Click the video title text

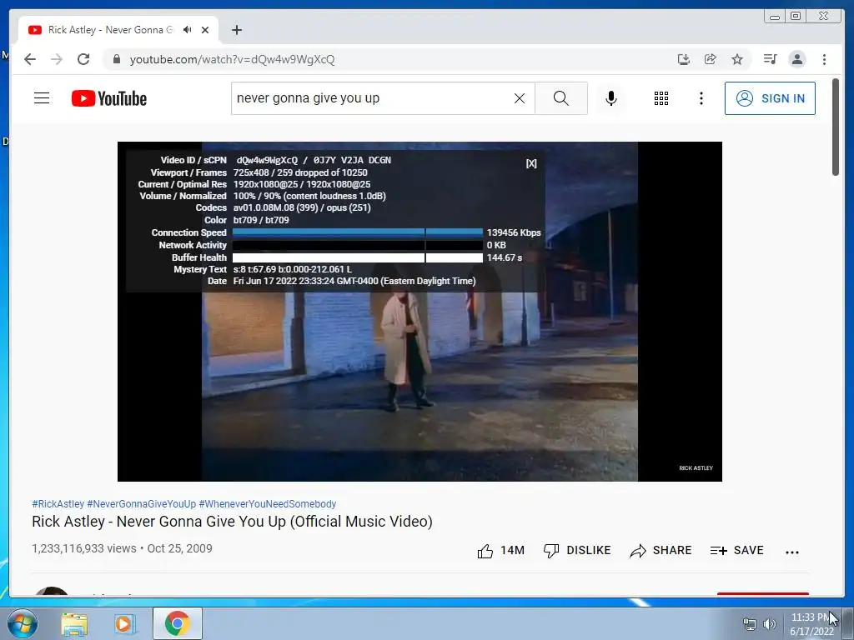coord(232,522)
